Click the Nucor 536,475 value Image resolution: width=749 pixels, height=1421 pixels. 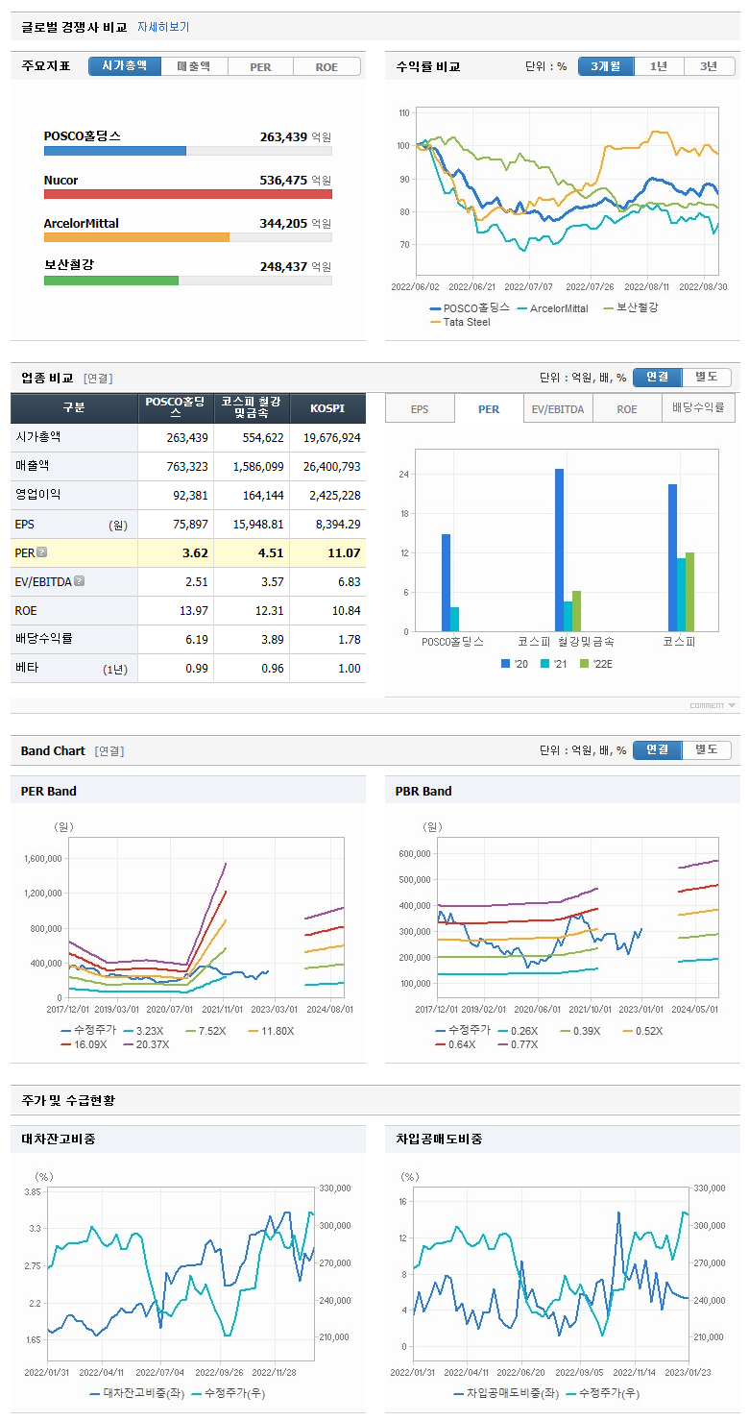283,181
